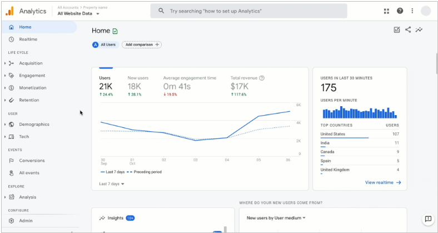Click the 175 users count
The height and width of the screenshot is (233, 438).
(x=328, y=88)
